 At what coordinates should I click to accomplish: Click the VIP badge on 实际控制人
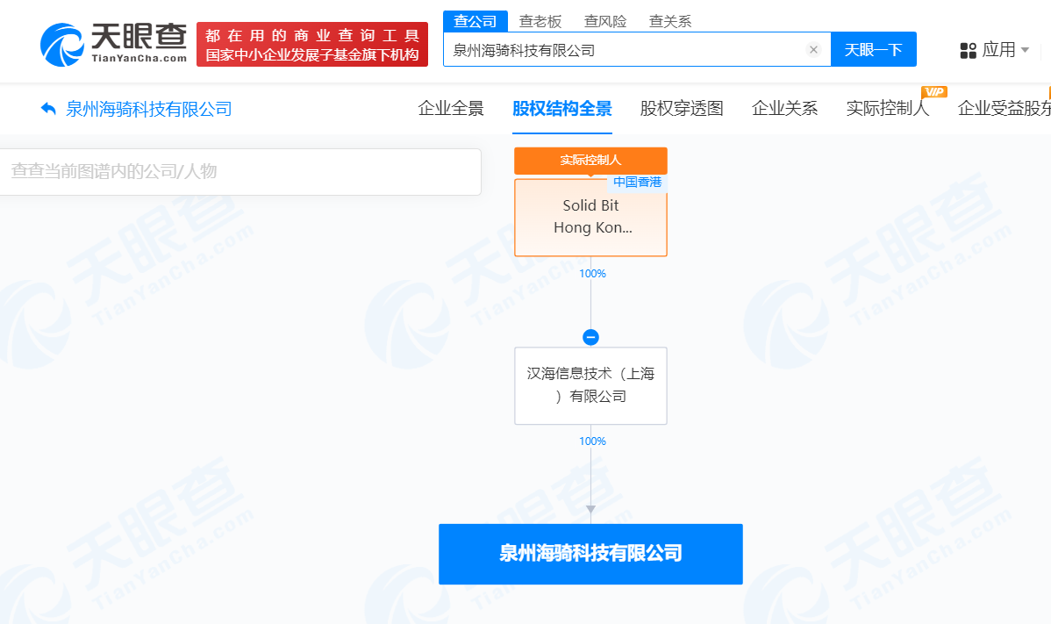(x=933, y=92)
